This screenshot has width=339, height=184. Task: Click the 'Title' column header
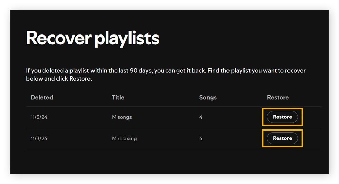click(x=118, y=97)
